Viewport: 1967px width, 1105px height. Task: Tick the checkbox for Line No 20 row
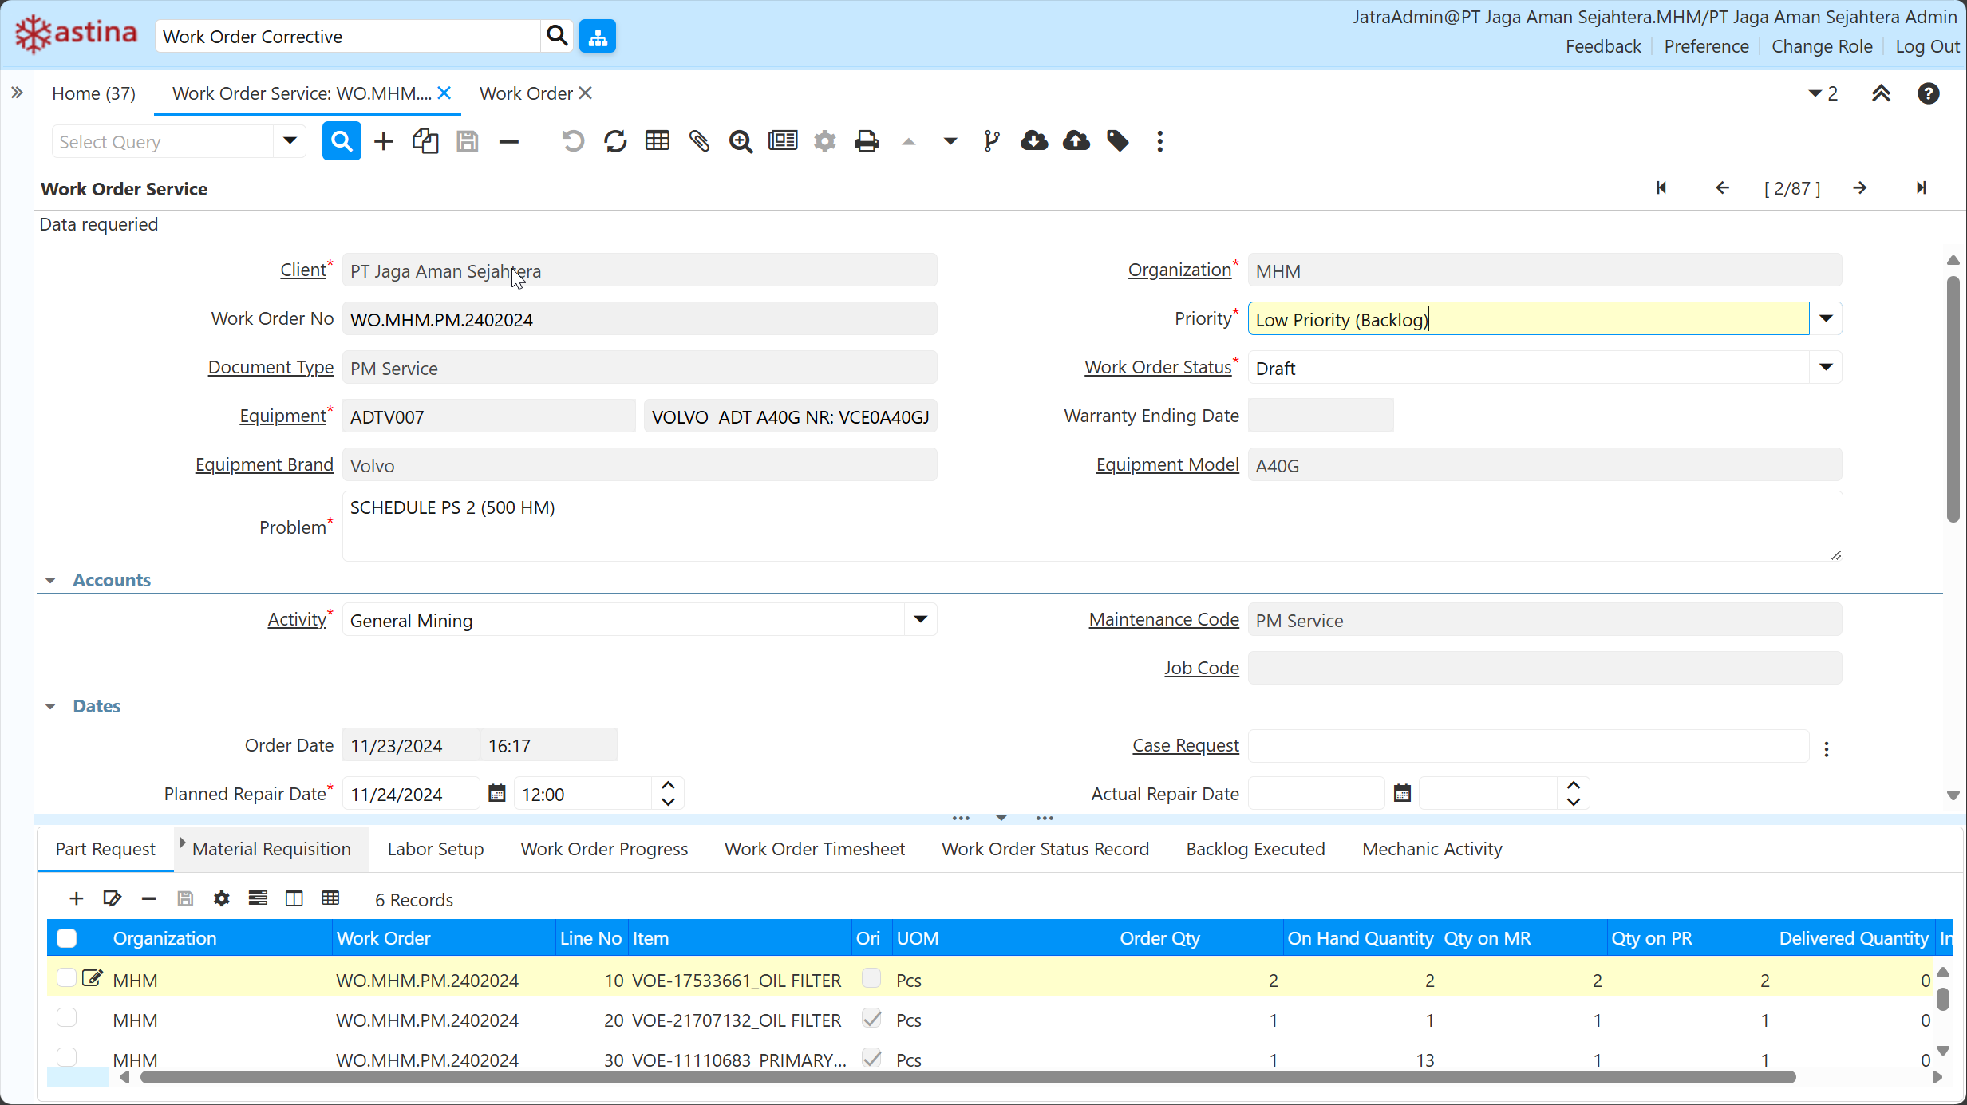point(67,1017)
